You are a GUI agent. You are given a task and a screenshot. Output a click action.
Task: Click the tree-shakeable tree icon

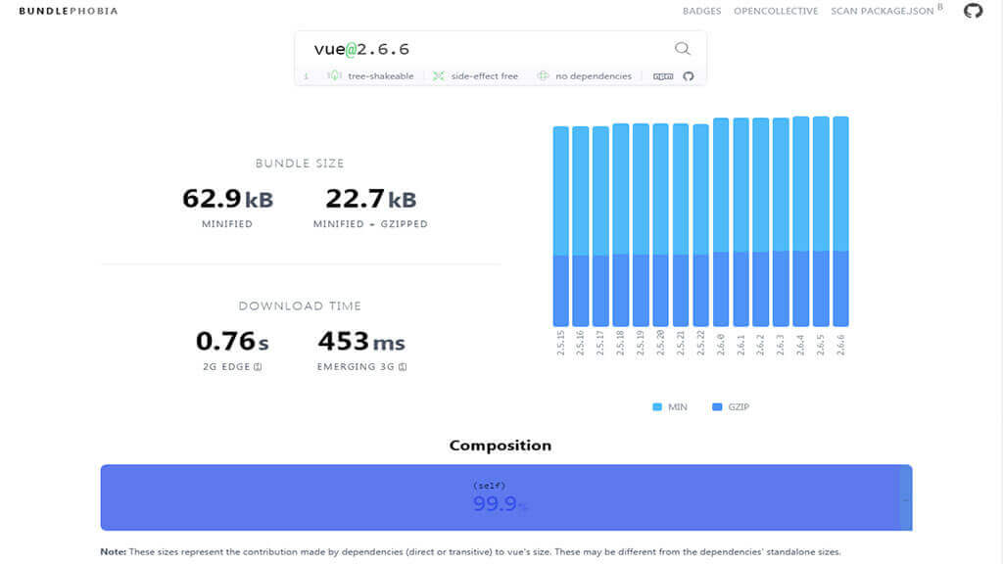(335, 76)
